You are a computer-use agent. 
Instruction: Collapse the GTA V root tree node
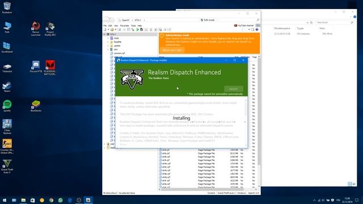(x=104, y=34)
